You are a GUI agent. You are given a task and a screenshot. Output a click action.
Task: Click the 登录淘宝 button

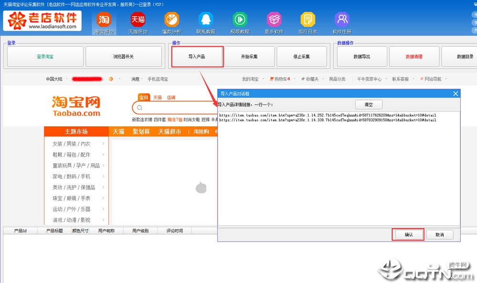tap(45, 57)
